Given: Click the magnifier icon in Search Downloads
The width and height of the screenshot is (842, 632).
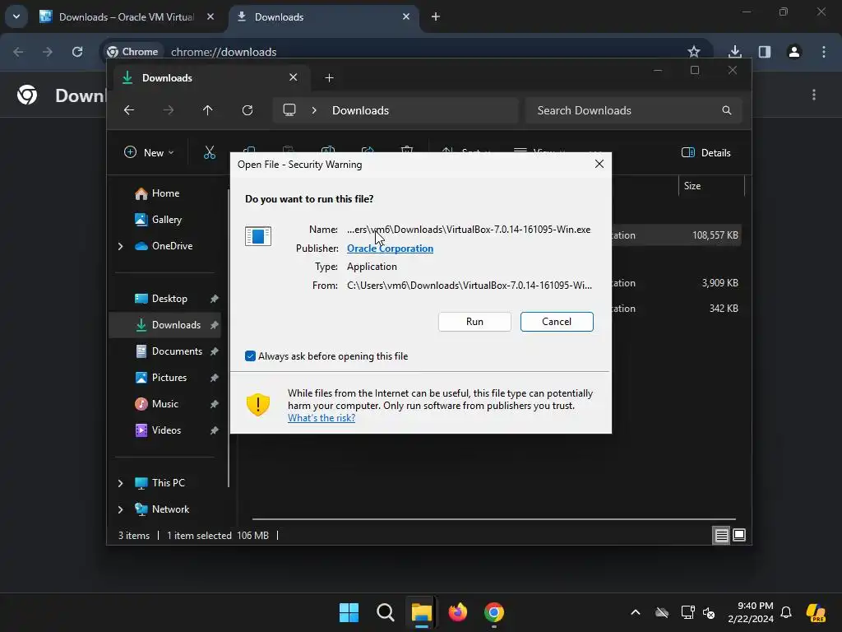Looking at the screenshot, I should 727,110.
